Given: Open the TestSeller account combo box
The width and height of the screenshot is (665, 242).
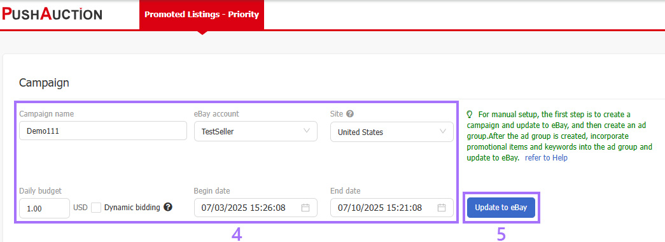Looking at the screenshot, I should click(x=256, y=132).
